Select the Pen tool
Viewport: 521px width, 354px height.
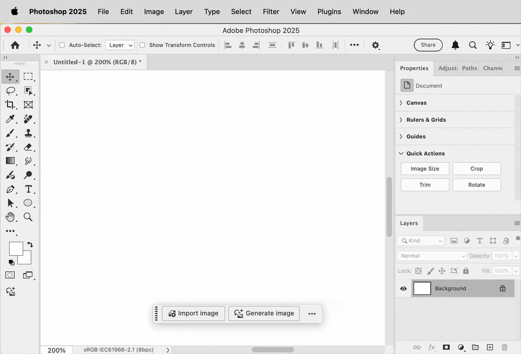click(x=10, y=189)
